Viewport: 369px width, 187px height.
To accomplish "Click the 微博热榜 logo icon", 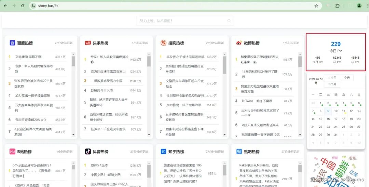I will [x=239, y=43].
